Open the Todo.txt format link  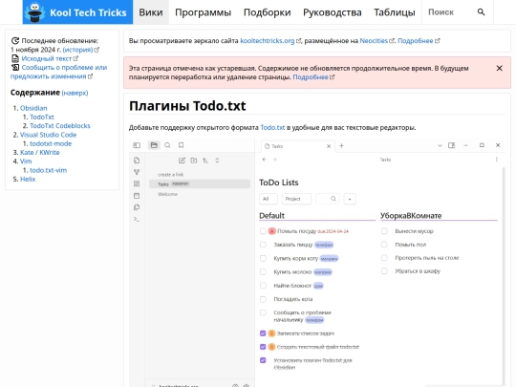click(272, 128)
